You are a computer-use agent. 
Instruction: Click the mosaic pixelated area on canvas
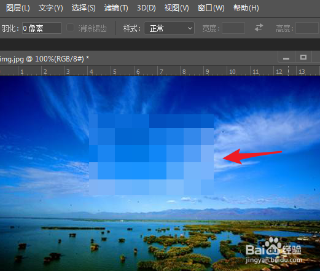click(151, 154)
